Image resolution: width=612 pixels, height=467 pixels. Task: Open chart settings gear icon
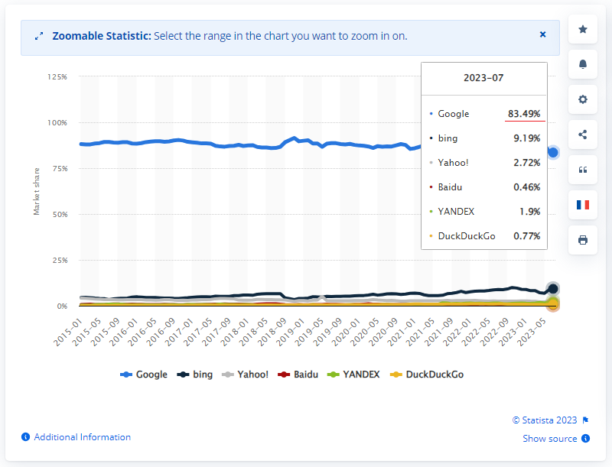click(583, 99)
